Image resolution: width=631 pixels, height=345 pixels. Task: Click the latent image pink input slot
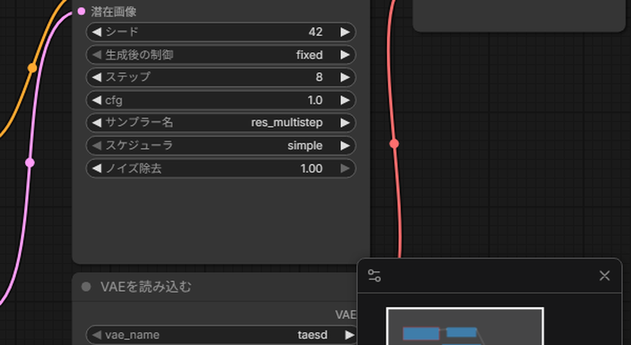pyautogui.click(x=81, y=11)
